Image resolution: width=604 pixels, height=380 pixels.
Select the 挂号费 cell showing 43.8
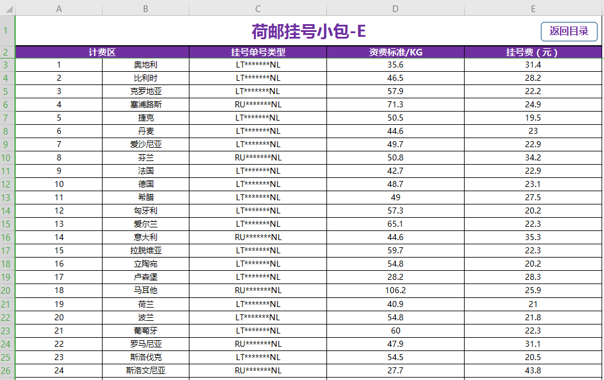tap(533, 370)
